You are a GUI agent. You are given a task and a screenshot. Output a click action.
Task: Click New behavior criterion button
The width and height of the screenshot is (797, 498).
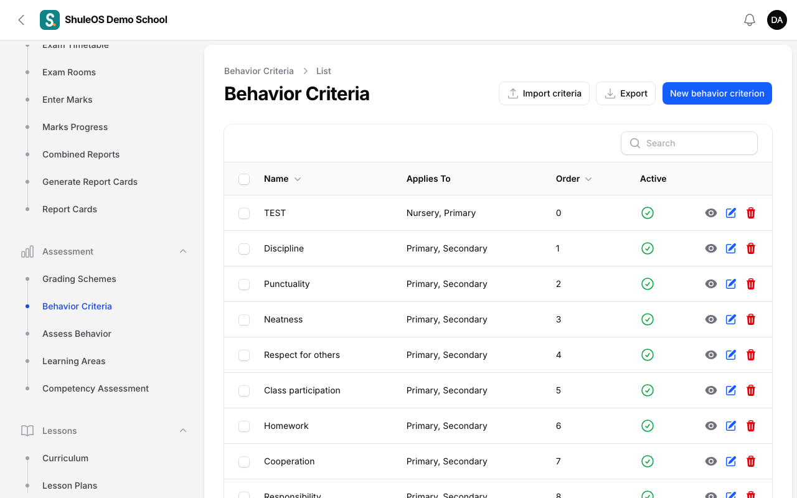717,93
